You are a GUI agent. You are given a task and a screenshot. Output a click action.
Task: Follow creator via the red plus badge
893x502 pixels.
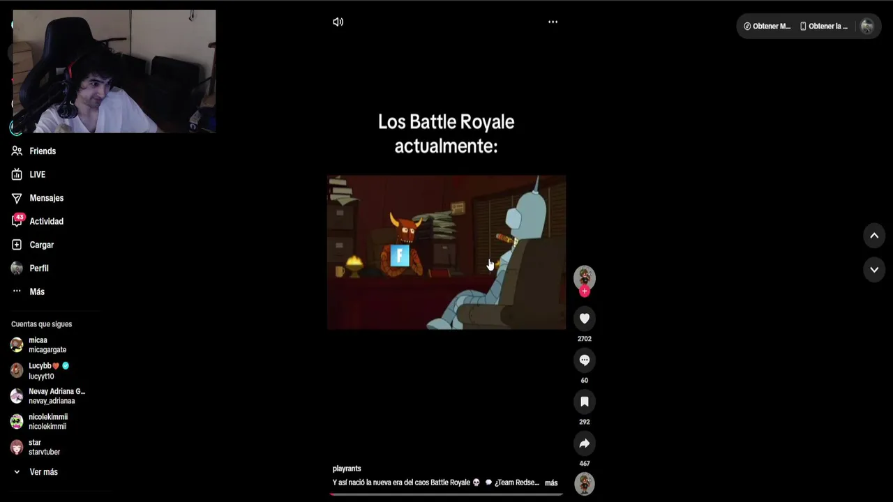[x=585, y=292]
